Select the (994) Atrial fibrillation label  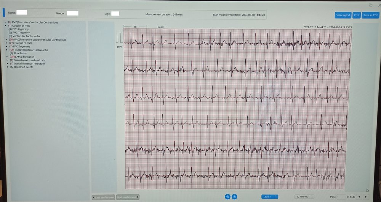pyautogui.click(x=22, y=57)
